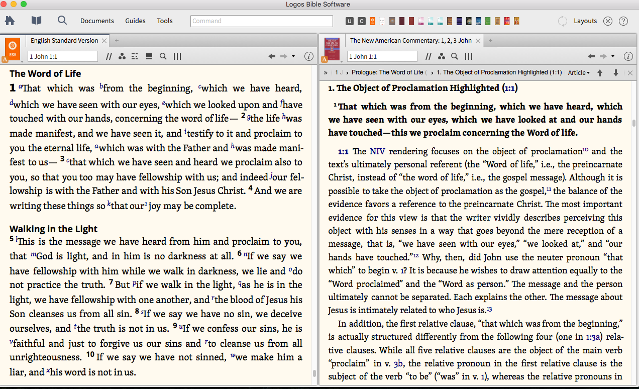Click the NIV link in commentary text
639x389 pixels.
(x=377, y=151)
